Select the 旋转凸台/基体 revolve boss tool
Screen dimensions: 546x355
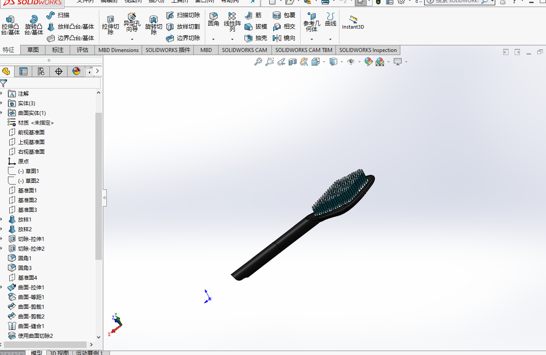[x=34, y=25]
